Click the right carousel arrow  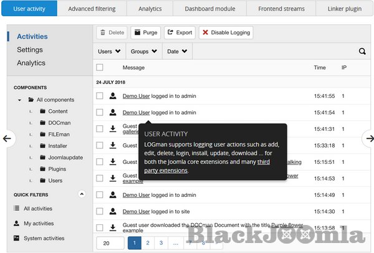pos(368,138)
